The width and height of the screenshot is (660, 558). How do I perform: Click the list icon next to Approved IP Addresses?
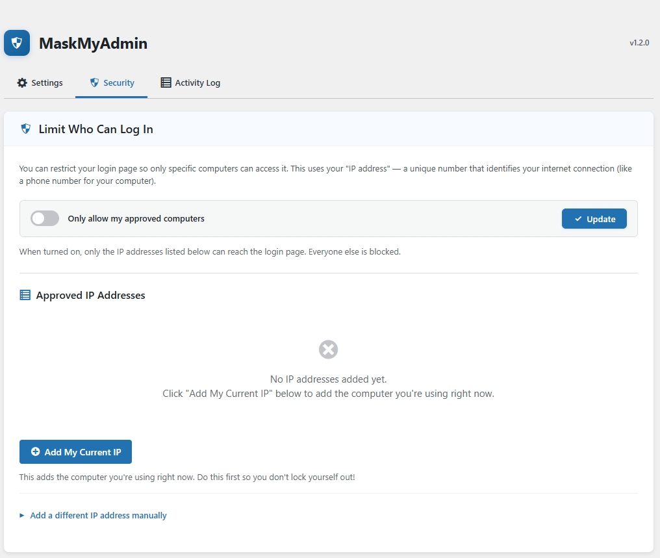(24, 294)
